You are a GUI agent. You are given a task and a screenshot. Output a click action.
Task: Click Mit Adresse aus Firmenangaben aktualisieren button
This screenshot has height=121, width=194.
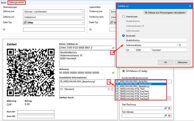point(165,13)
